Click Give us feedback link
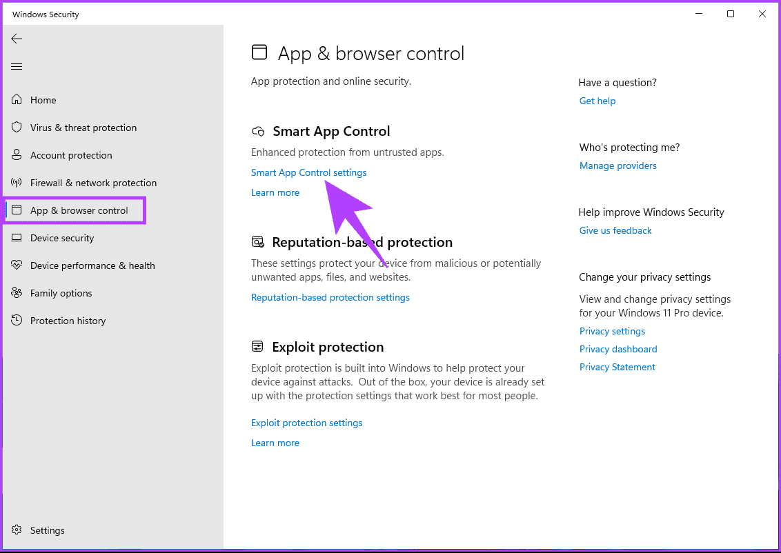Image resolution: width=781 pixels, height=553 pixels. (x=615, y=230)
